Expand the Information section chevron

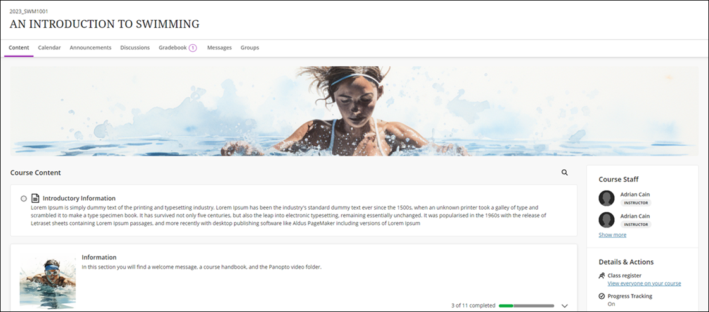point(564,306)
